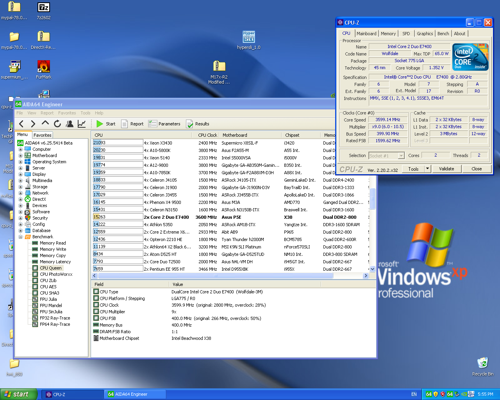Click the Tools button in CPU-Z

(413, 169)
